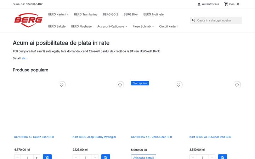
Task: Click the Produse populare heading
Action: tap(30, 70)
